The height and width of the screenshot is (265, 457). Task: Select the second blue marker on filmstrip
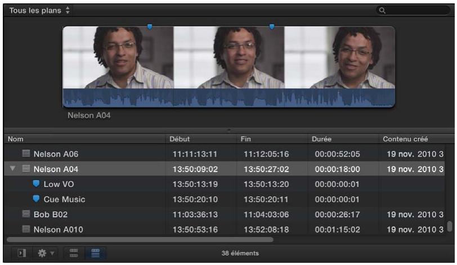[272, 27]
